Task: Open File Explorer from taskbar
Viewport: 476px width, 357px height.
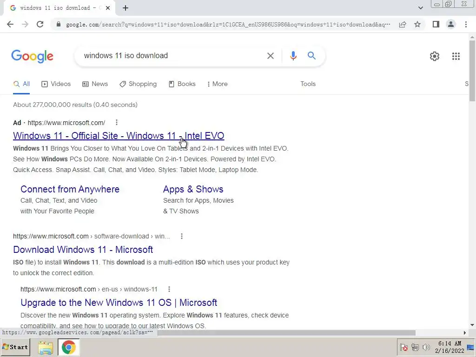Action: click(46, 347)
